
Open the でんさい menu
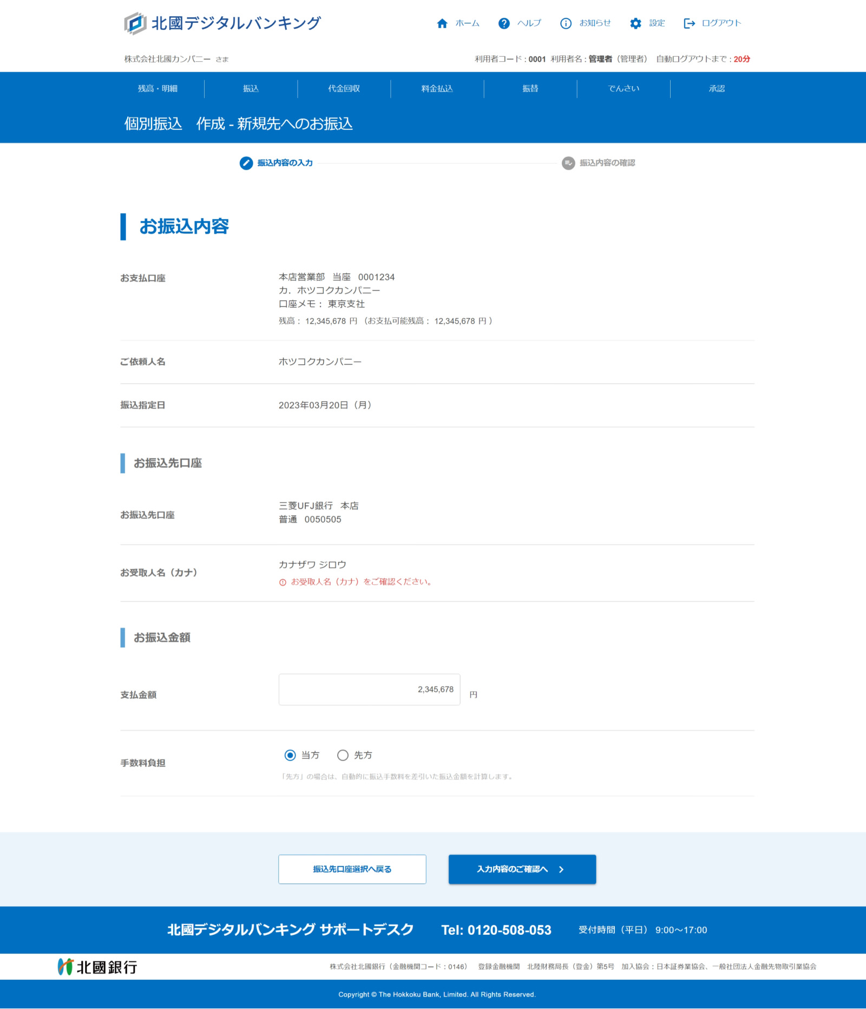point(624,89)
